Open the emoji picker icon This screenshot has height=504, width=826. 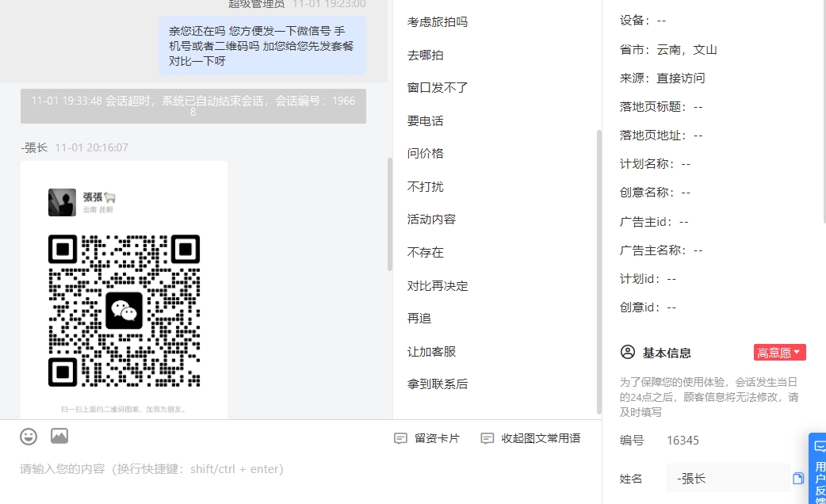coord(29,437)
